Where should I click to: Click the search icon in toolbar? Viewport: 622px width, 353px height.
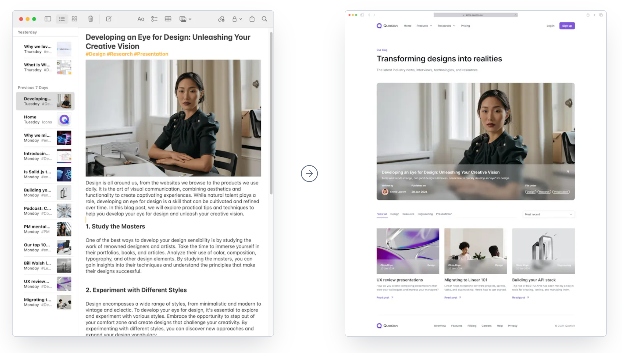(x=264, y=19)
